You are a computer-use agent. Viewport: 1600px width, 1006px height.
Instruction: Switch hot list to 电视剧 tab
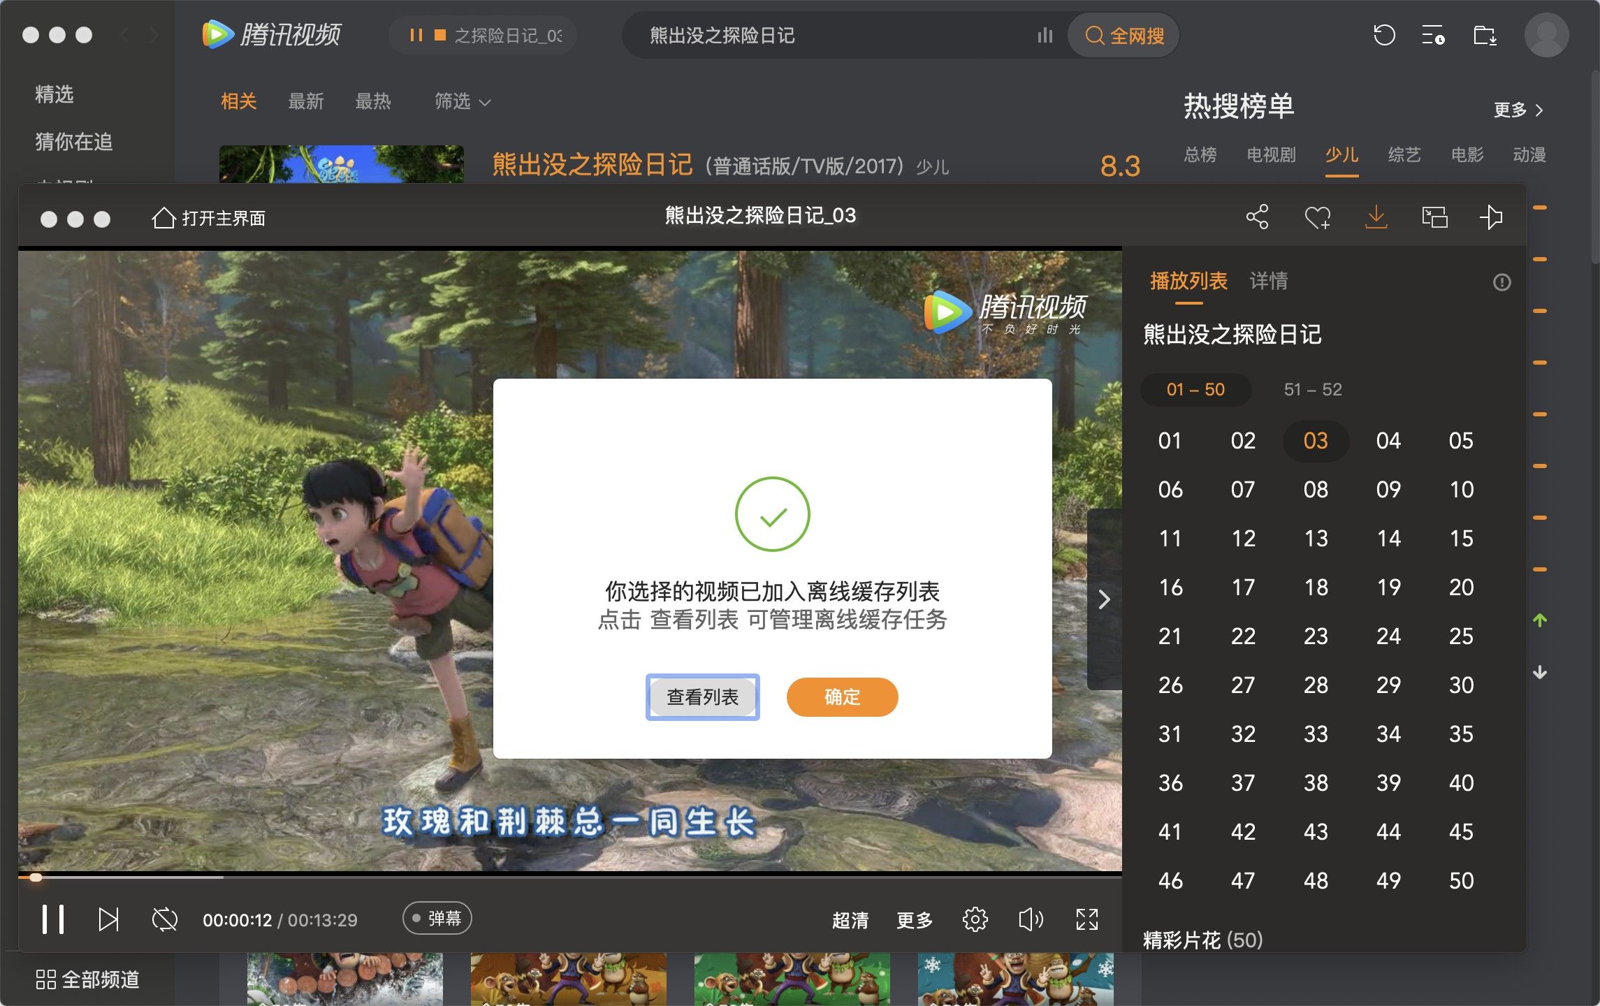[1271, 155]
